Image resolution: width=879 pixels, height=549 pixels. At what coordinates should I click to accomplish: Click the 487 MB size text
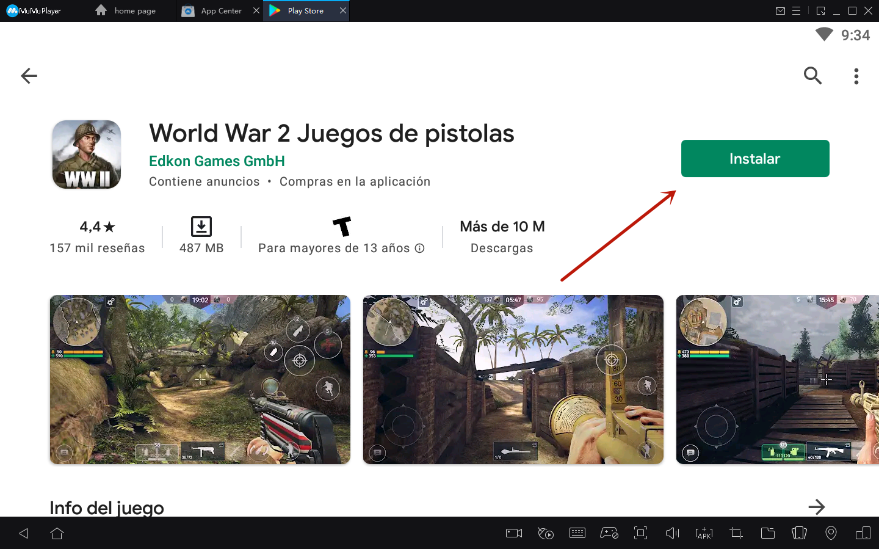(201, 248)
